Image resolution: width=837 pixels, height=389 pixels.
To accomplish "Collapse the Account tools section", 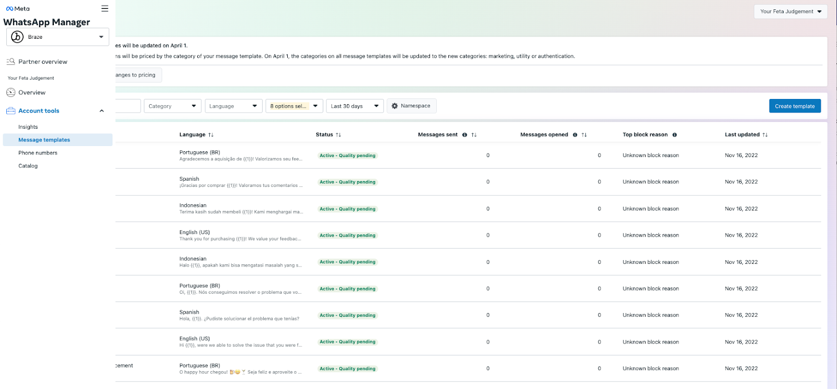I will point(101,111).
